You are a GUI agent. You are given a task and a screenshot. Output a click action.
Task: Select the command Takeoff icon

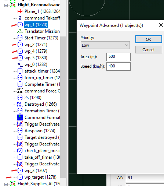[x=20, y=18]
